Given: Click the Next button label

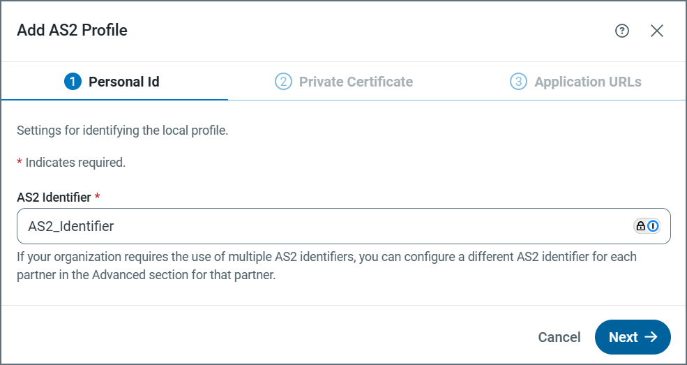Looking at the screenshot, I should coord(623,337).
